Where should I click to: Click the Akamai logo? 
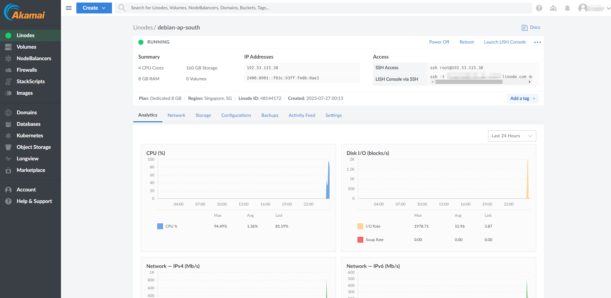tap(24, 12)
